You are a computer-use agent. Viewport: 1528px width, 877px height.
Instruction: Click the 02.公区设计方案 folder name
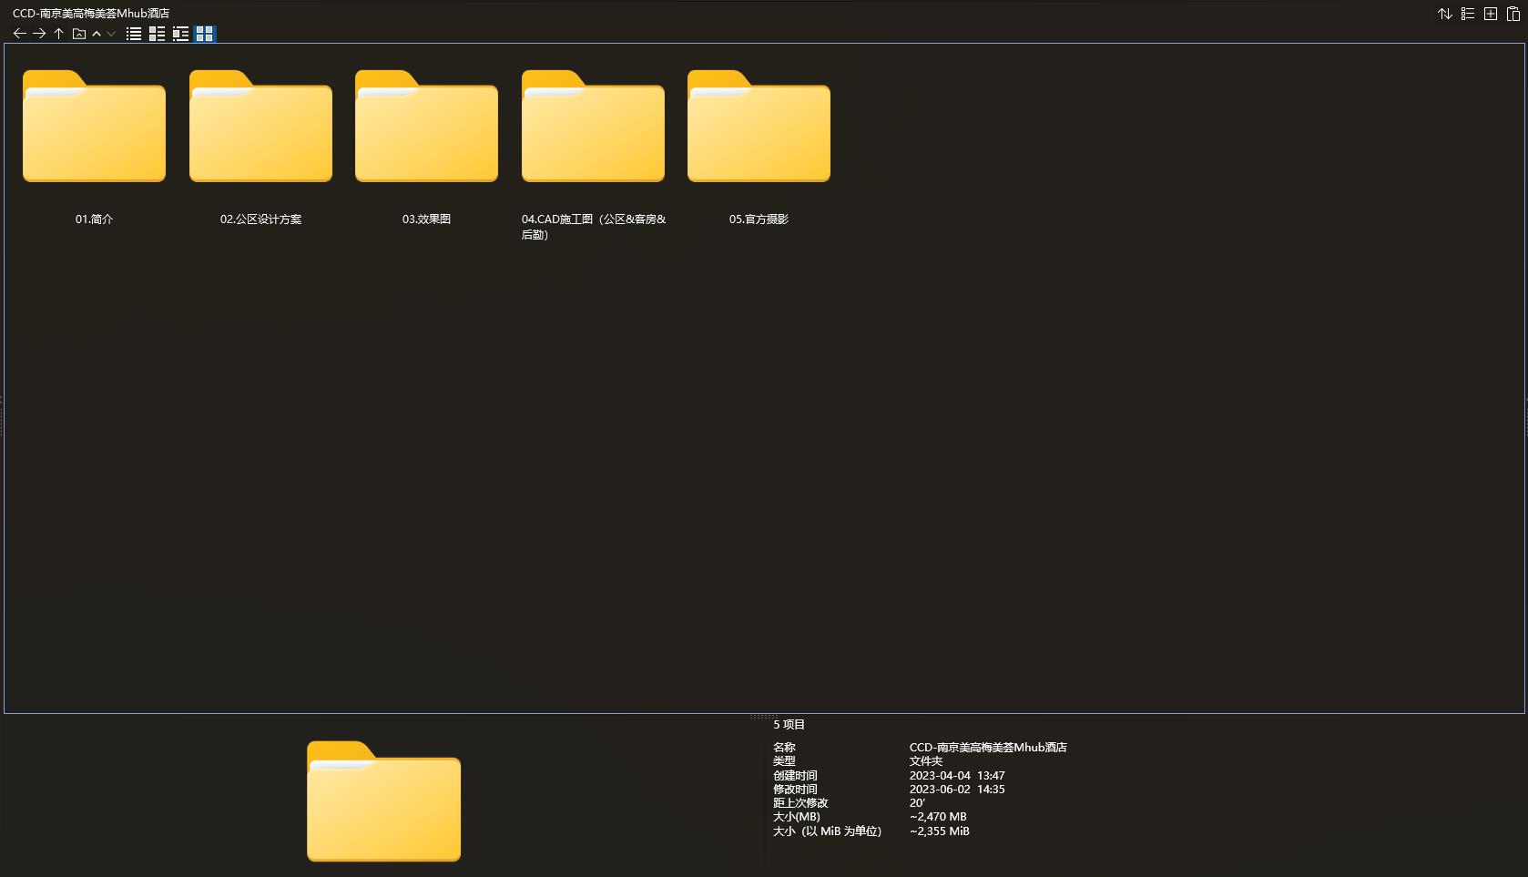point(260,219)
